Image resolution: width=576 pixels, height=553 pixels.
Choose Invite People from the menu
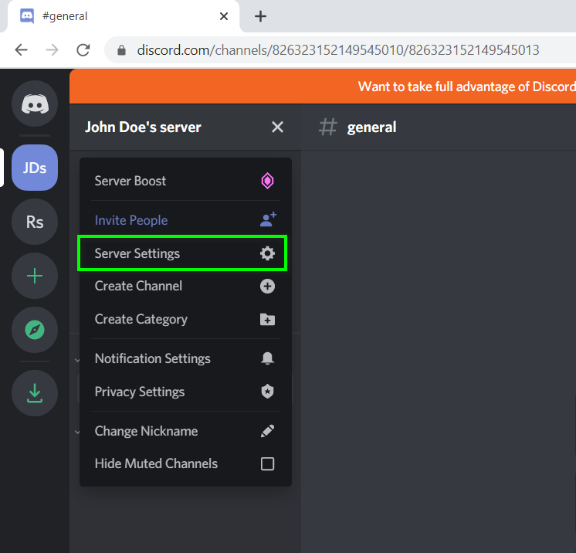pos(185,220)
